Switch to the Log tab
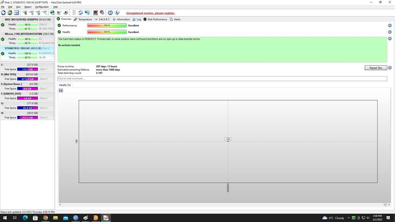Image resolution: width=395 pixels, height=222 pixels. [137, 19]
